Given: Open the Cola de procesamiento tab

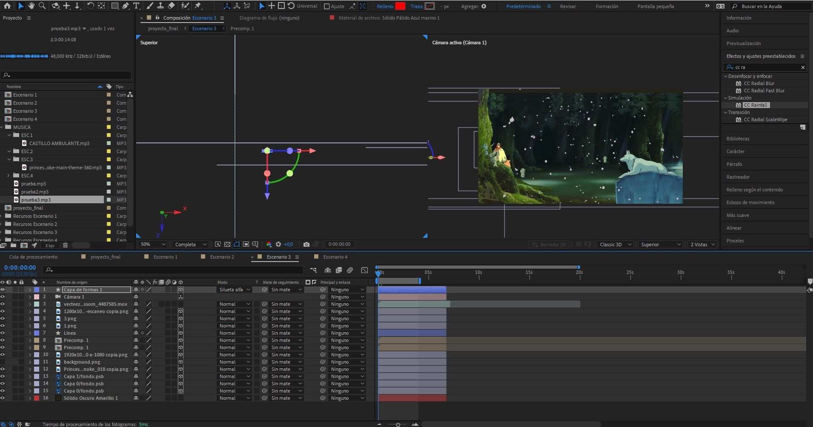Looking at the screenshot, I should click(x=33, y=257).
